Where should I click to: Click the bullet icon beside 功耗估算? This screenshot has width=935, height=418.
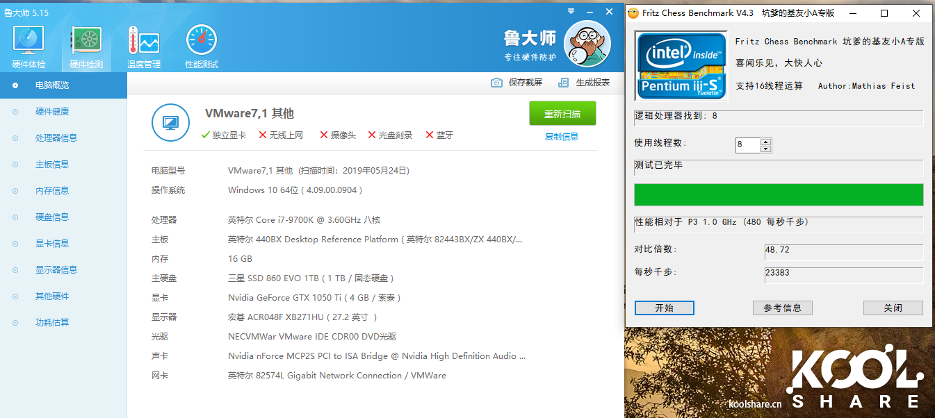point(15,323)
